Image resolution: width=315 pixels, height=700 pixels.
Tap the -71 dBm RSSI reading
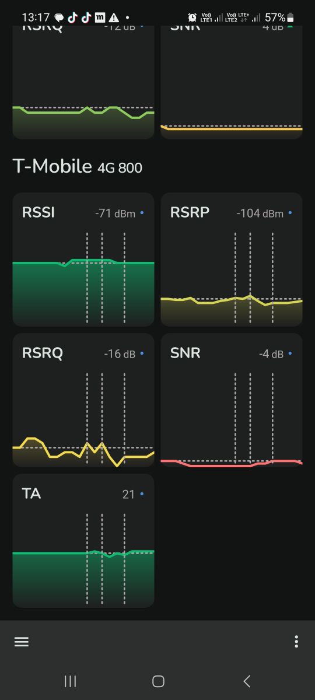pyautogui.click(x=115, y=213)
